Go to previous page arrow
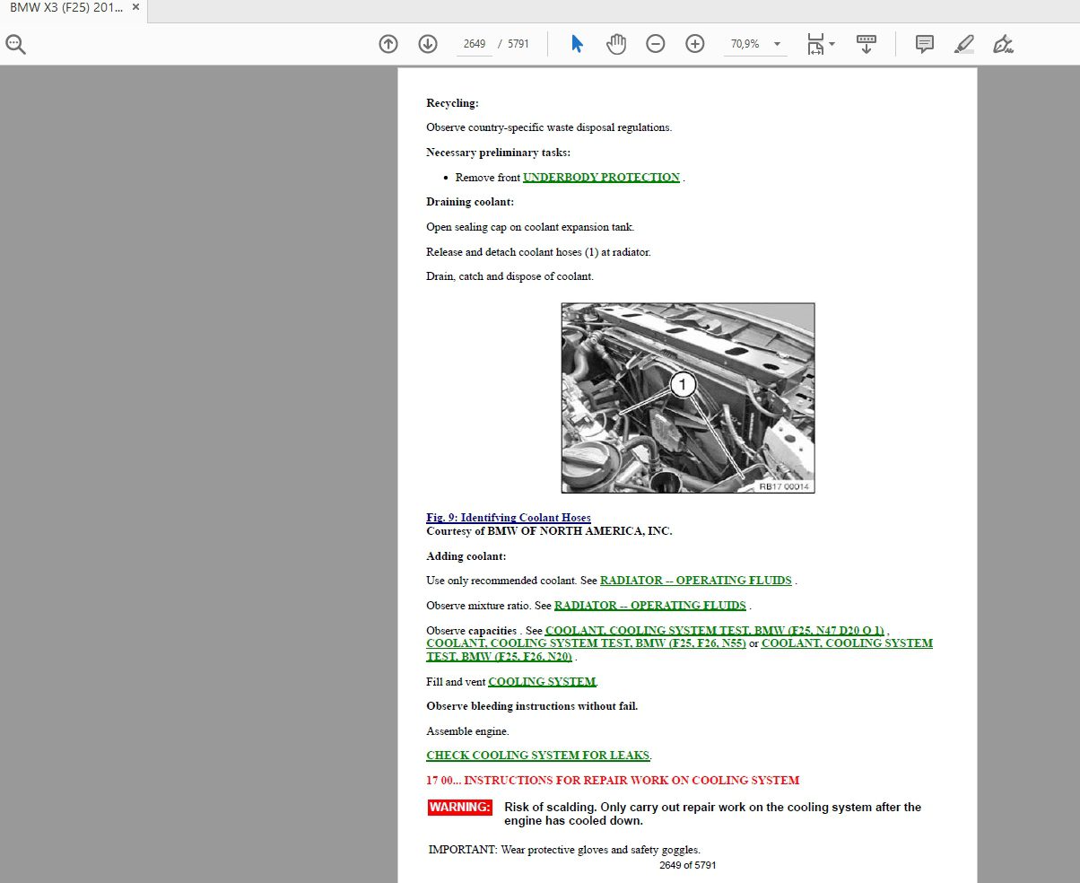The width and height of the screenshot is (1080, 883). 388,44
